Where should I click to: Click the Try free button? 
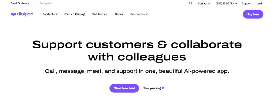point(253,14)
